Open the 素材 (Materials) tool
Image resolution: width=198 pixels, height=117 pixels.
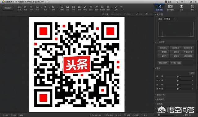[62, 8]
